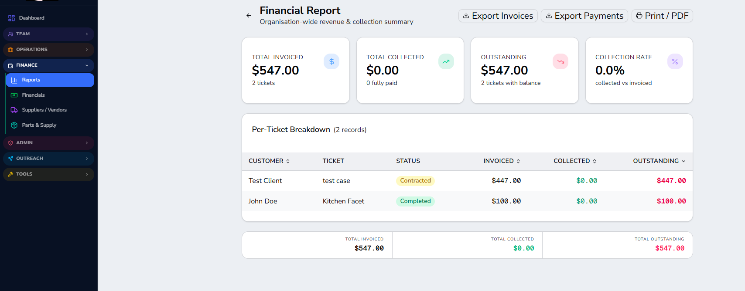The width and height of the screenshot is (745, 291).
Task: Sort by the COLLECTED column arrows
Action: (595, 161)
